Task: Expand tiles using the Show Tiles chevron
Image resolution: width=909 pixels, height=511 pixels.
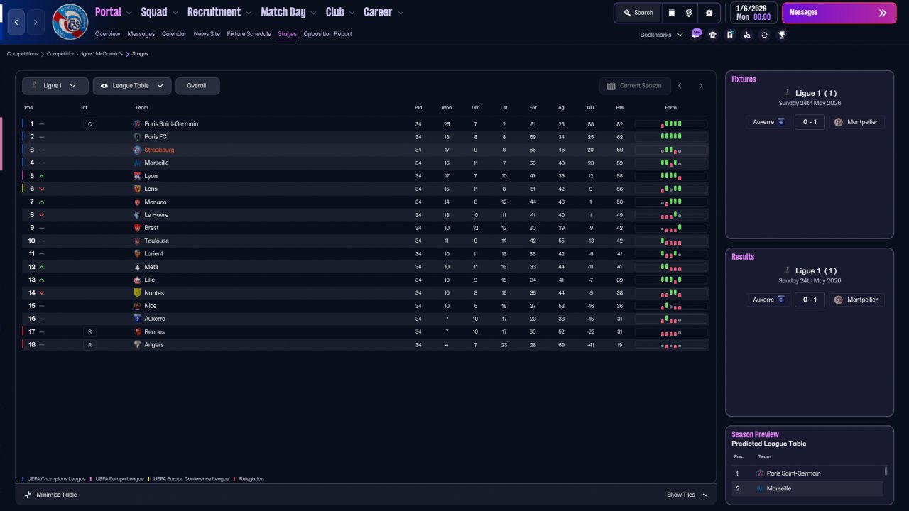Action: (x=704, y=495)
